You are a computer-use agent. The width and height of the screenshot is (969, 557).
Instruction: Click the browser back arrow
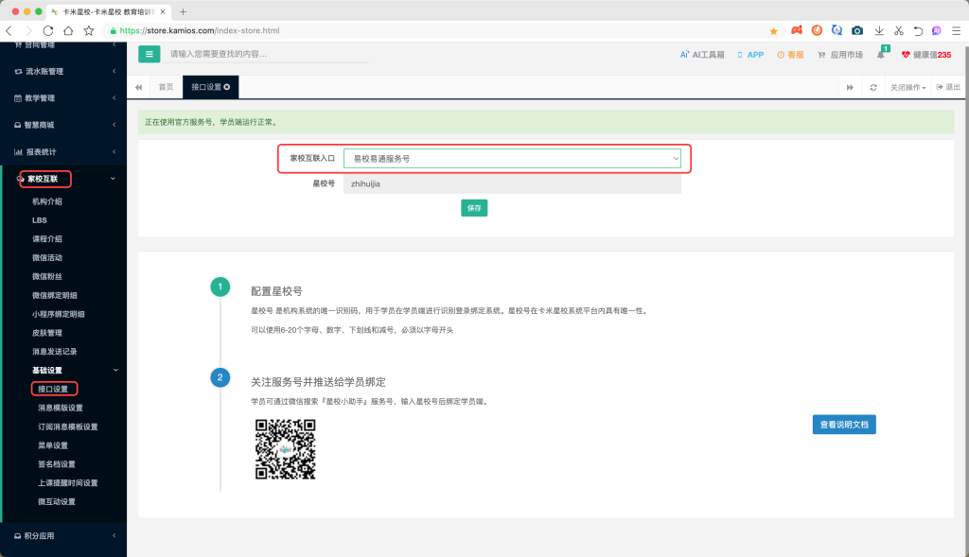point(9,30)
